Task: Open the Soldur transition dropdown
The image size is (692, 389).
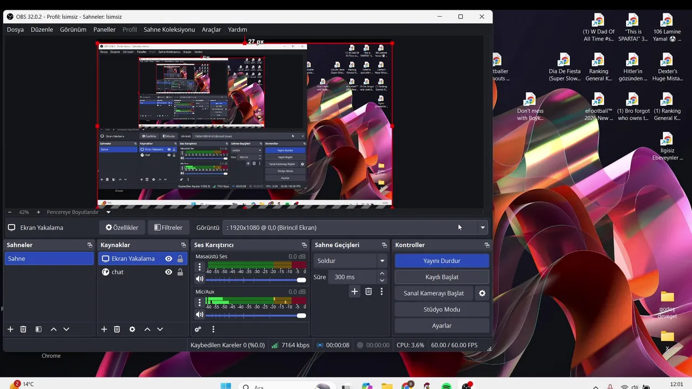Action: (350, 260)
